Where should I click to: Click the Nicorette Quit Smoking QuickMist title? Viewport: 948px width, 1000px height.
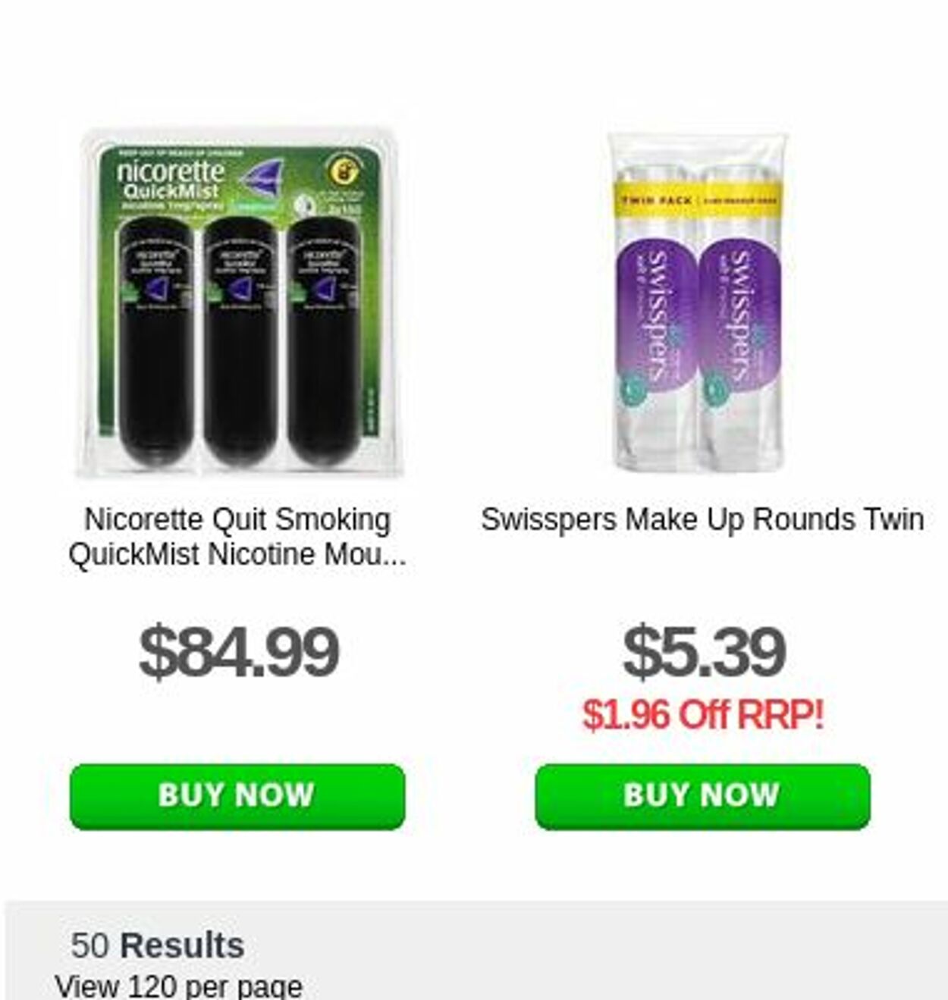tap(237, 537)
